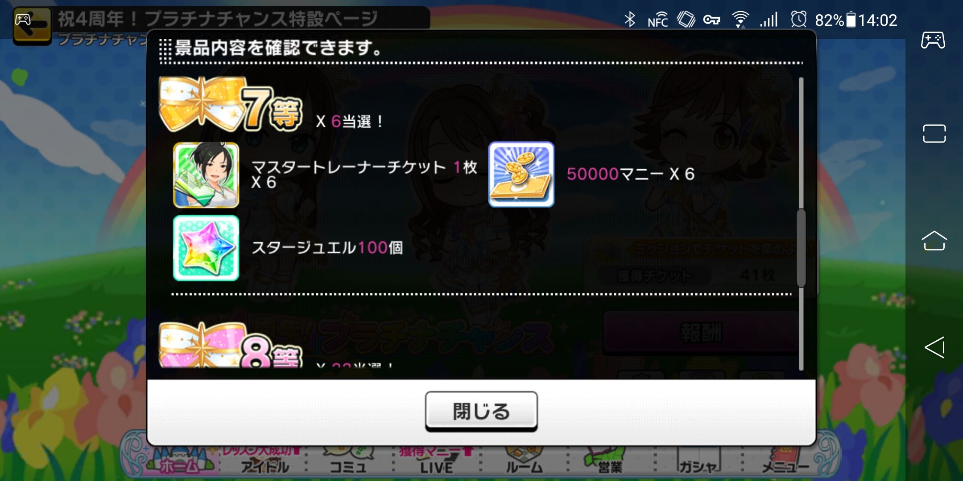This screenshot has width=963, height=481.
Task: Open the 営業 tab
Action: [610, 461]
